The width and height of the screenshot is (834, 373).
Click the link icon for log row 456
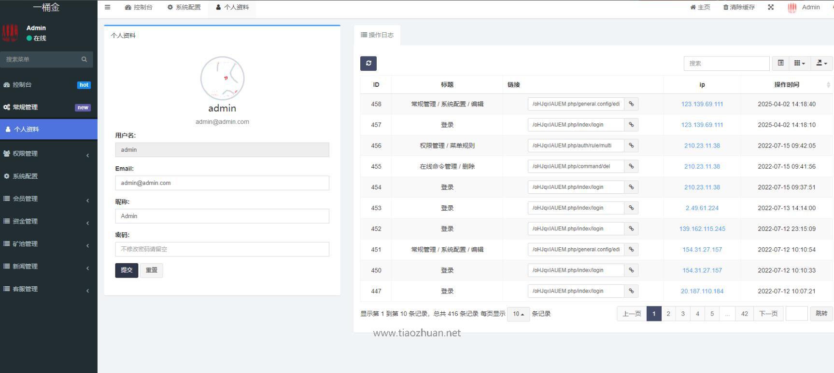[x=631, y=146]
